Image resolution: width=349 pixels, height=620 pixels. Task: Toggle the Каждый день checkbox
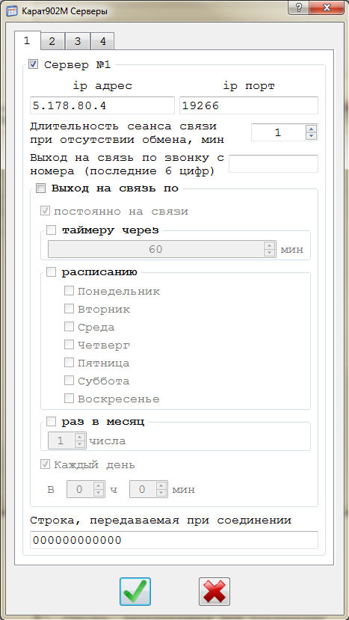[x=46, y=464]
